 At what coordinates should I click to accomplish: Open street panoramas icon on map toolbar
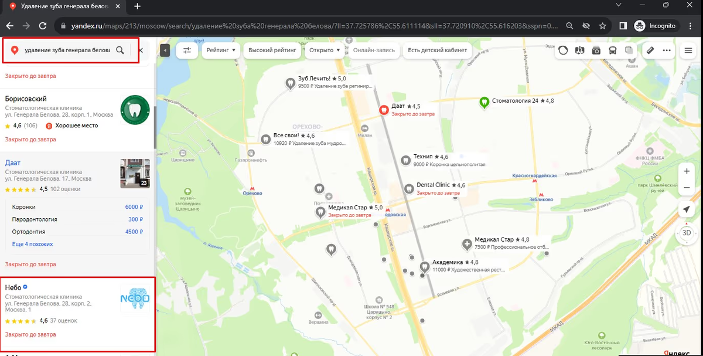point(580,50)
